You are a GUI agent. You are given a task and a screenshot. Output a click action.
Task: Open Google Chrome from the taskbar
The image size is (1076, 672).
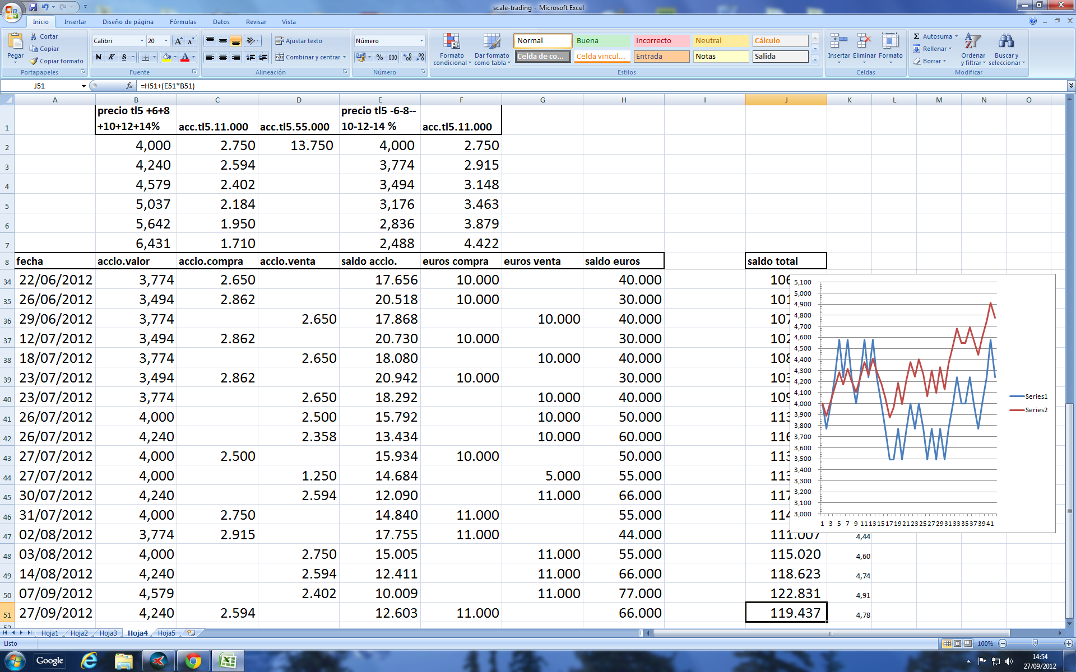coord(193,661)
